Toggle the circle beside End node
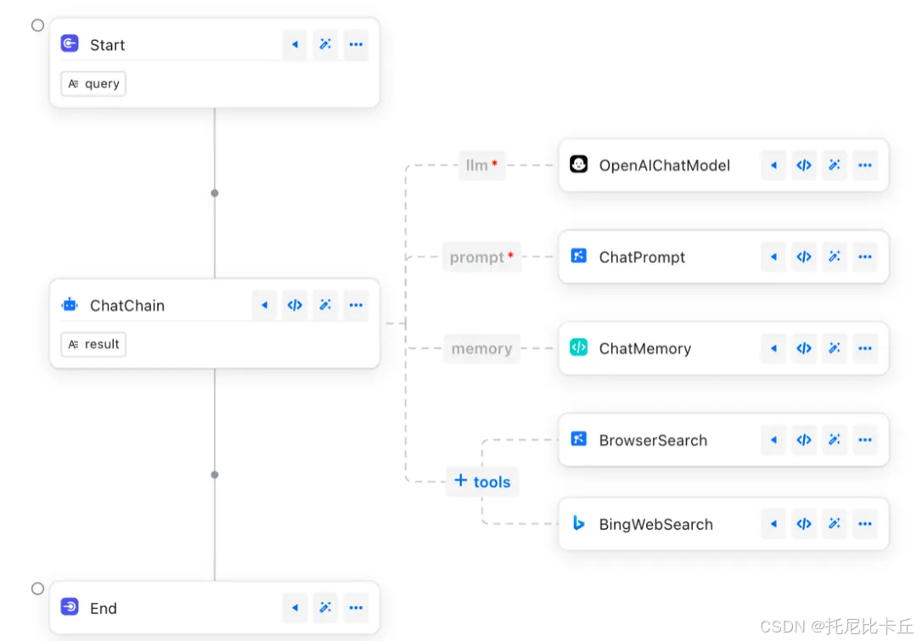917x641 pixels. [x=37, y=588]
